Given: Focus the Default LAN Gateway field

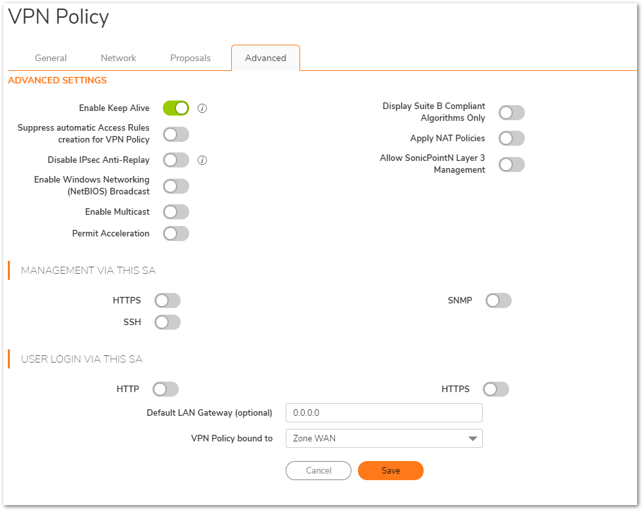Looking at the screenshot, I should click(384, 412).
